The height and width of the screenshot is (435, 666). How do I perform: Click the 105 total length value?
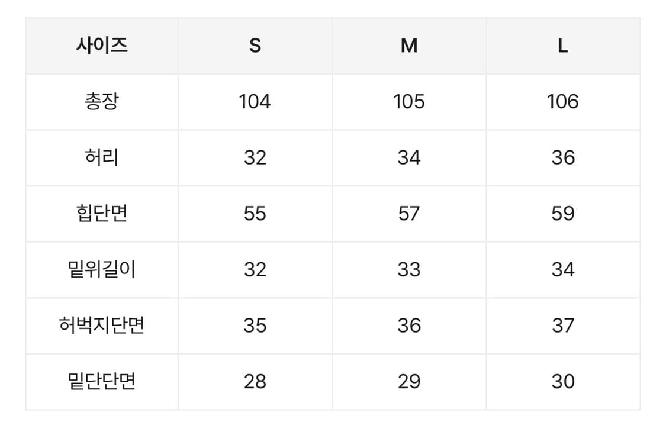click(409, 101)
